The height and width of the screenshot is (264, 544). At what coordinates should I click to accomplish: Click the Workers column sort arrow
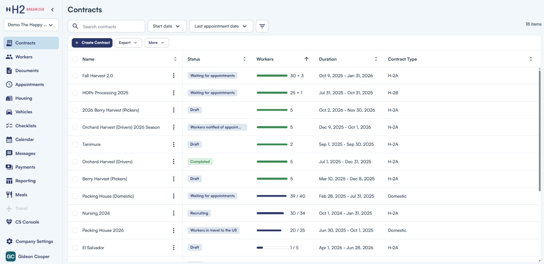306,59
